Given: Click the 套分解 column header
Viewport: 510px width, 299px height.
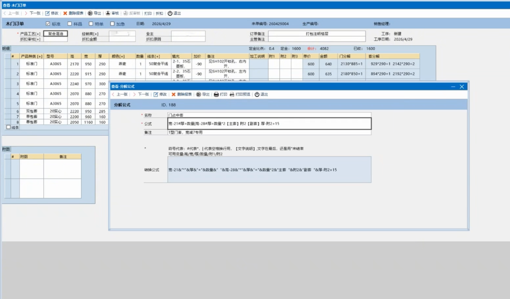Looking at the screenshot, I should pos(393,56).
